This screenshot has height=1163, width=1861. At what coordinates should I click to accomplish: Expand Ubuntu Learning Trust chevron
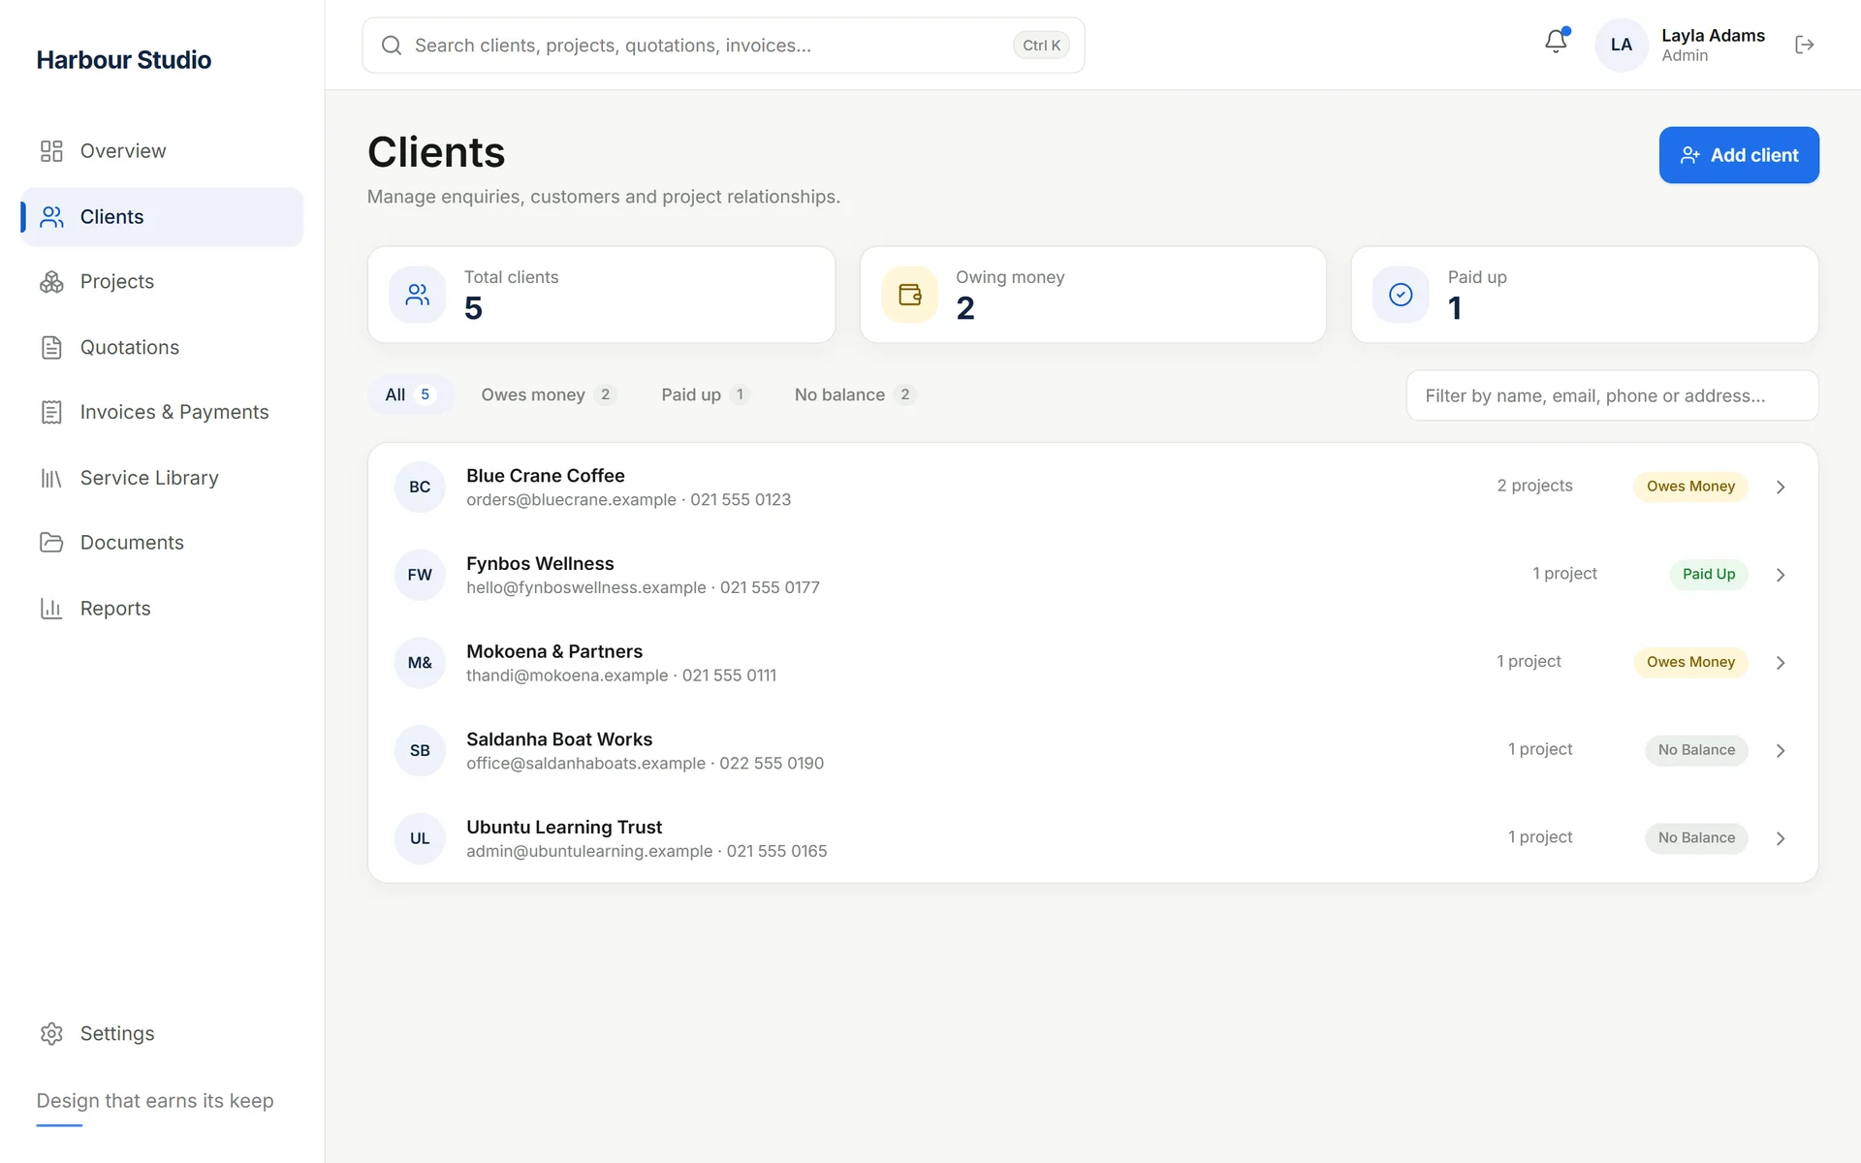(1781, 838)
